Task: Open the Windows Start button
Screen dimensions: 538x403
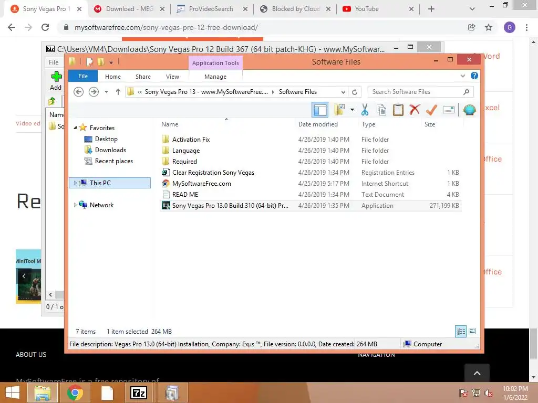Action: click(13, 393)
